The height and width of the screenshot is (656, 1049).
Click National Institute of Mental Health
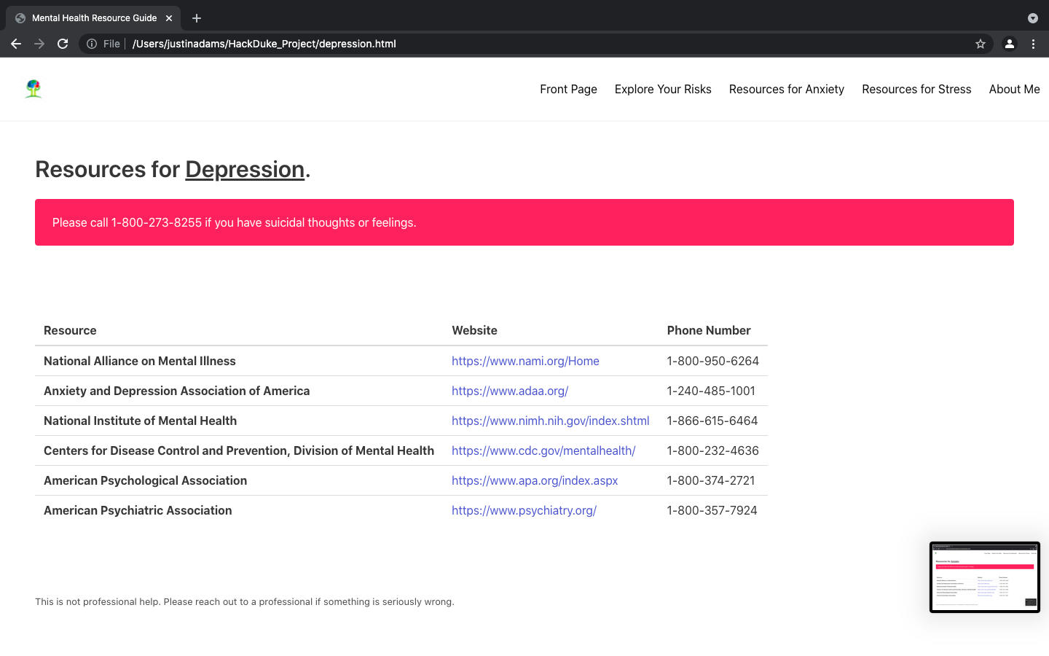(x=140, y=421)
